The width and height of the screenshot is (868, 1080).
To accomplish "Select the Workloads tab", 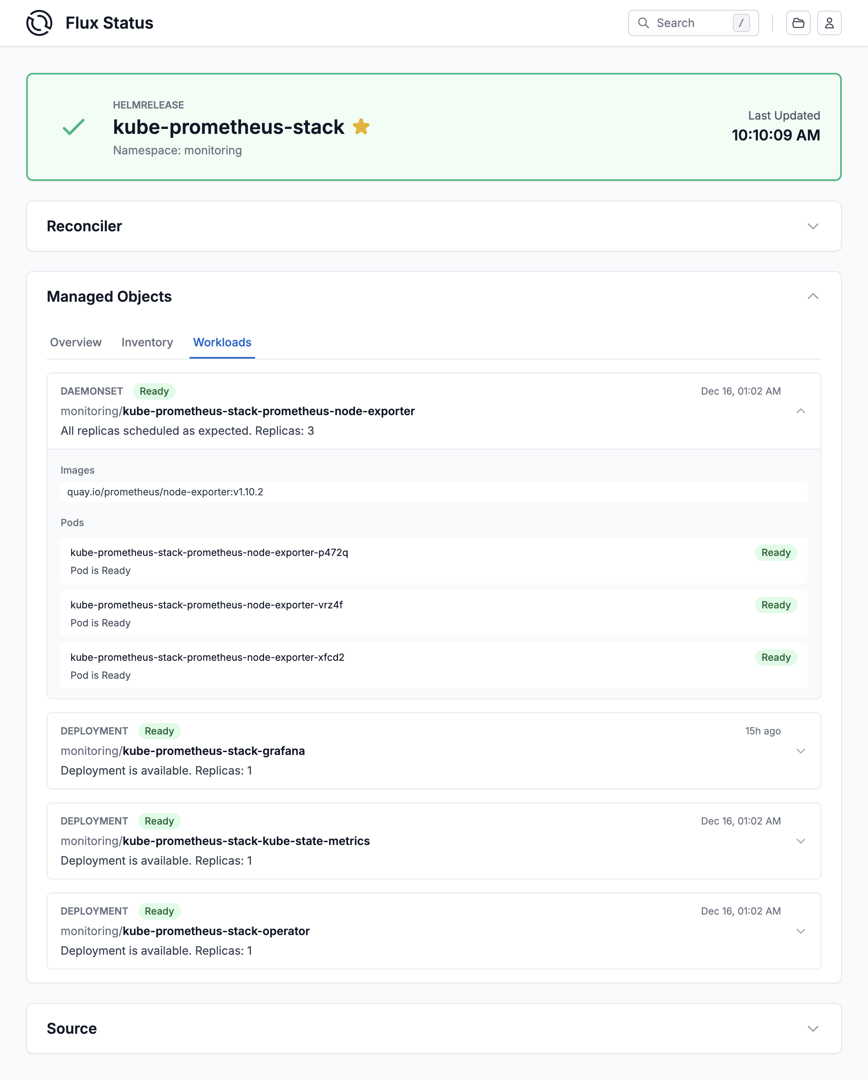I will (x=222, y=342).
